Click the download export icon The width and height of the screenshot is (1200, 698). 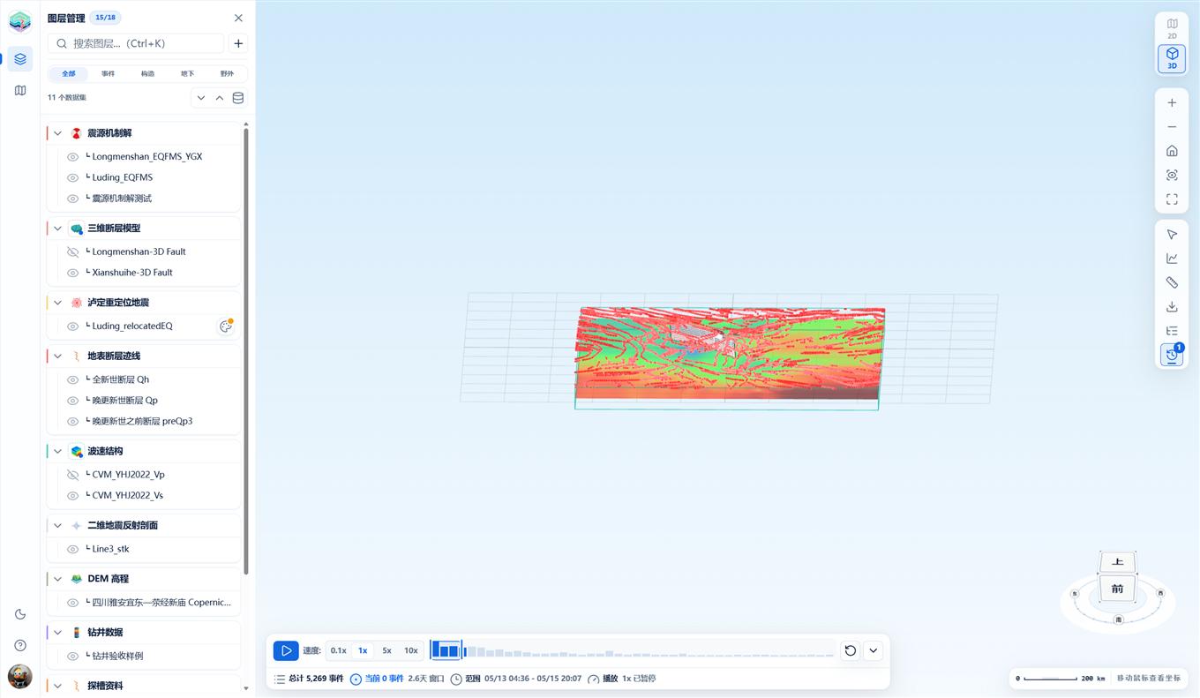coord(1172,307)
